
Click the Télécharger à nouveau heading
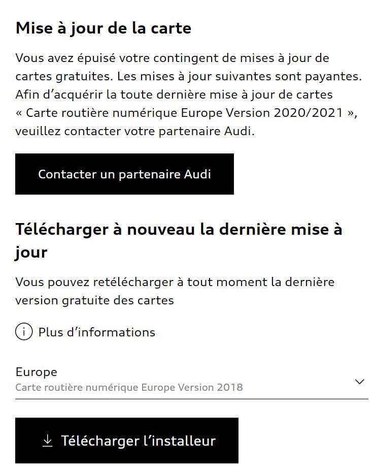pos(179,229)
